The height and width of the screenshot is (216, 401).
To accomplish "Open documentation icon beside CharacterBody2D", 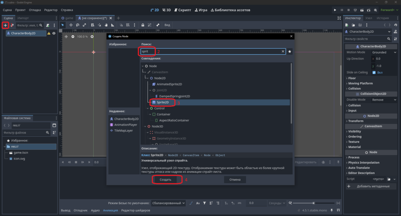I will coord(396,32).
